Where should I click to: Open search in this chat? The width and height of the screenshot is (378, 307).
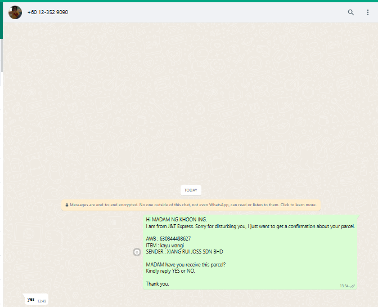pos(351,12)
